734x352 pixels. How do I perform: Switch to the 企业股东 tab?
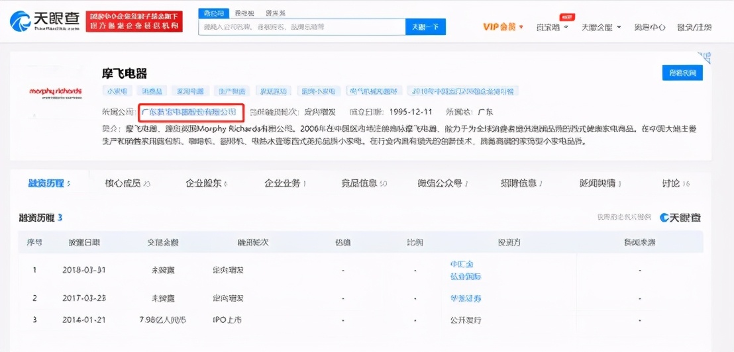pyautogui.click(x=206, y=183)
